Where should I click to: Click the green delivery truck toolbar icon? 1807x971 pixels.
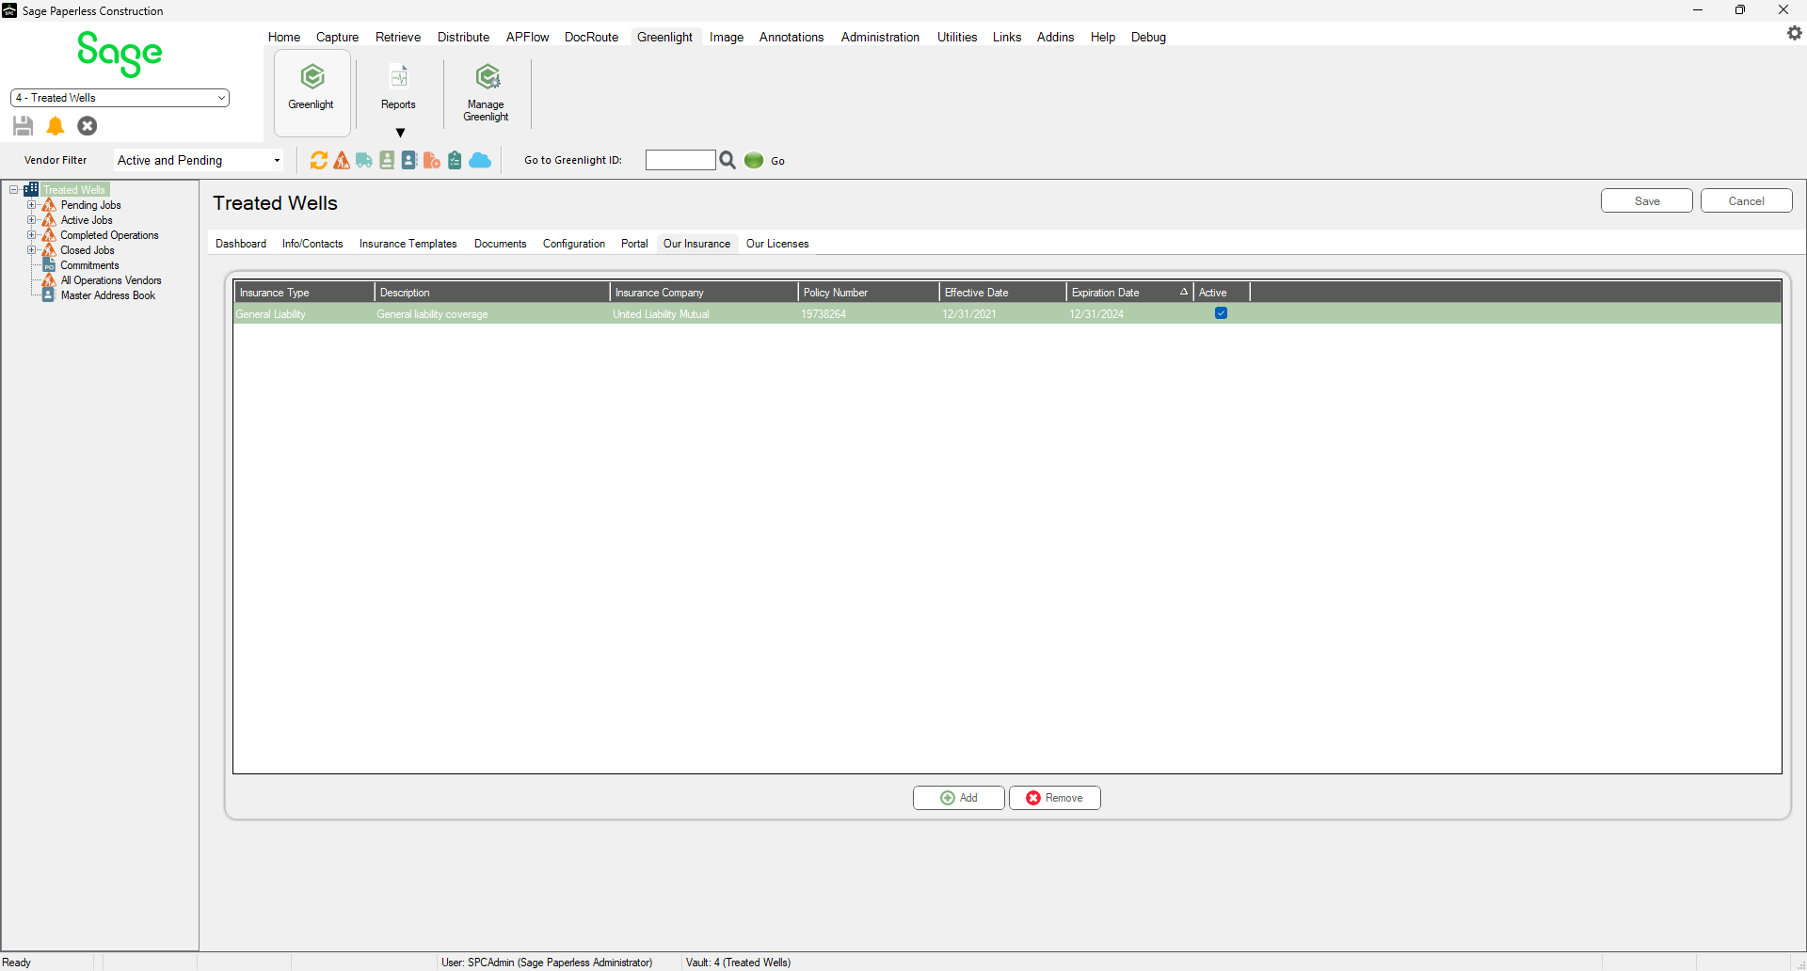(364, 161)
